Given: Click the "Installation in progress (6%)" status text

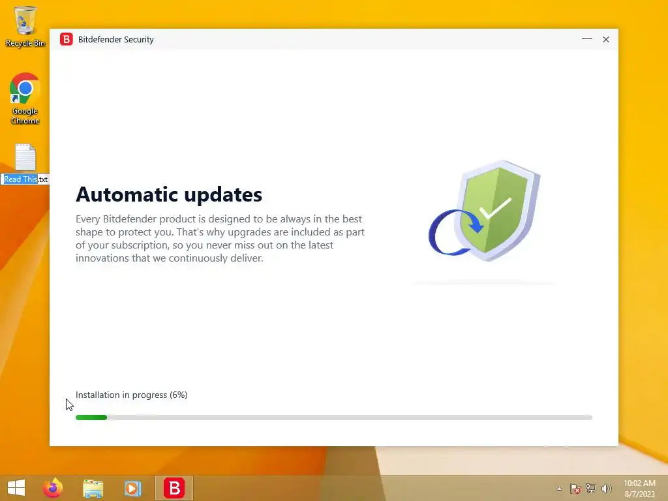Looking at the screenshot, I should click(x=131, y=395).
